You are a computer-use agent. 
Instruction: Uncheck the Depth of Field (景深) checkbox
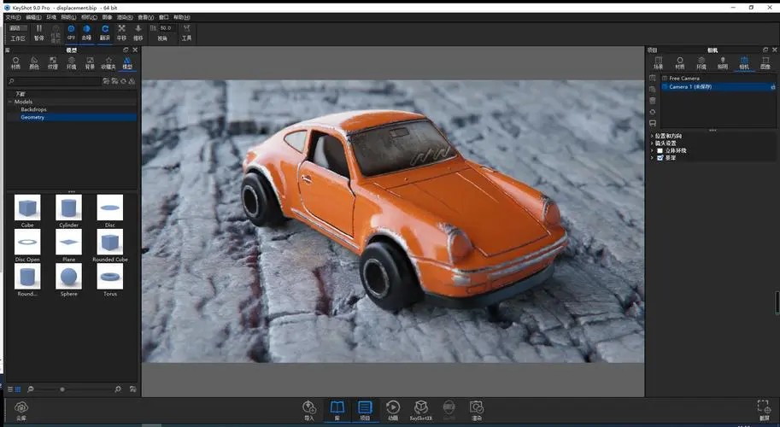[660, 157]
